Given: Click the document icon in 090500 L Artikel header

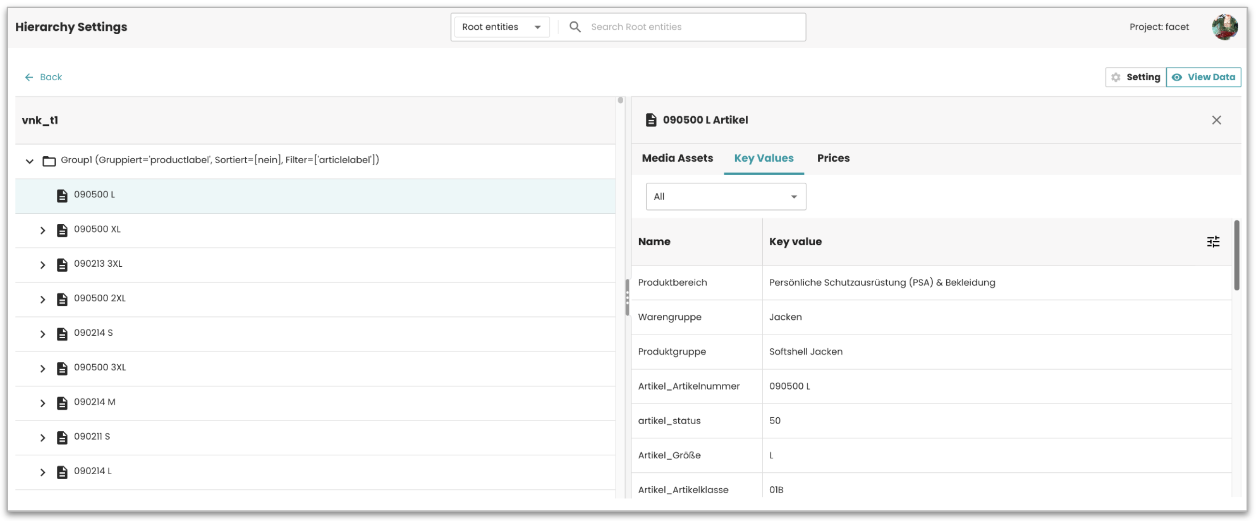Looking at the screenshot, I should tap(651, 120).
